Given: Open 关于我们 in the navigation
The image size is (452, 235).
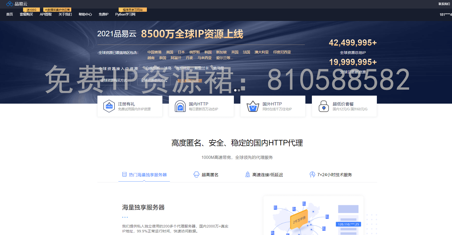Looking at the screenshot, I should coord(65,14).
